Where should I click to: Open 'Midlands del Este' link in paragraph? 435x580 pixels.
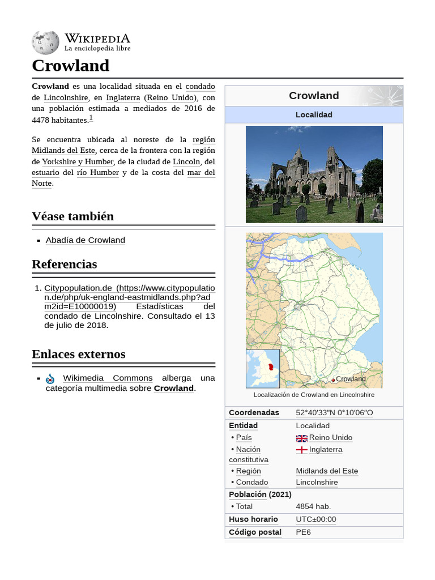click(x=63, y=151)
